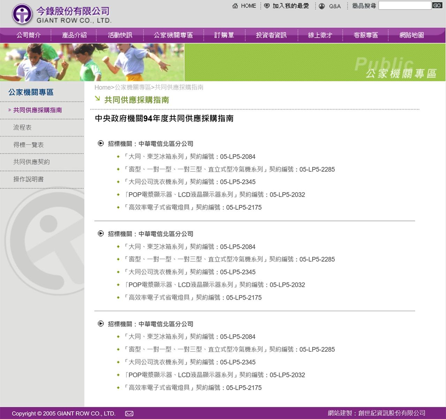Click third section's 大同、東芝冰箱系列 entry
The width and height of the screenshot is (446, 419).
[x=189, y=337]
